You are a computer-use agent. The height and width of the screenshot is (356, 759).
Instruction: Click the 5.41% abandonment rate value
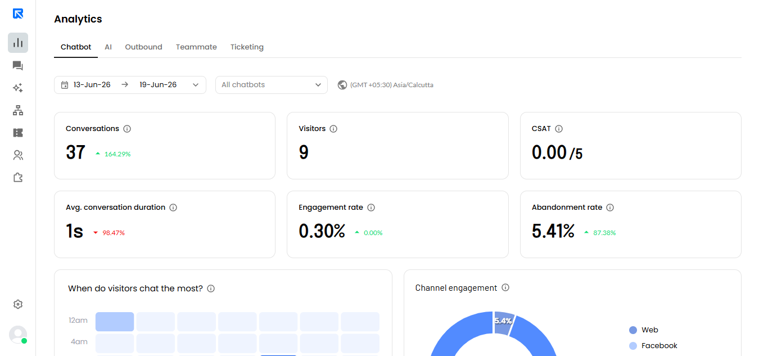pos(553,231)
